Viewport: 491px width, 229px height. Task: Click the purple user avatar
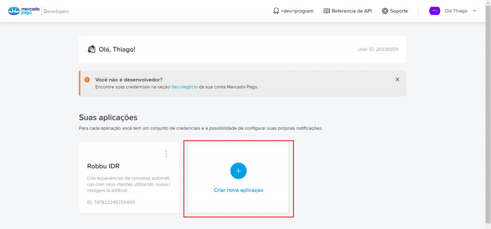pos(434,11)
